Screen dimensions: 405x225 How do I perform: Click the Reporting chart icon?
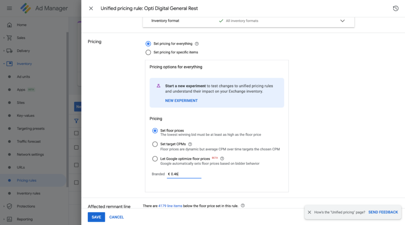point(9,219)
